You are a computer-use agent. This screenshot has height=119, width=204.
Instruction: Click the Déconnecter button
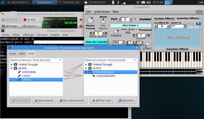pyautogui.click(x=44, y=100)
